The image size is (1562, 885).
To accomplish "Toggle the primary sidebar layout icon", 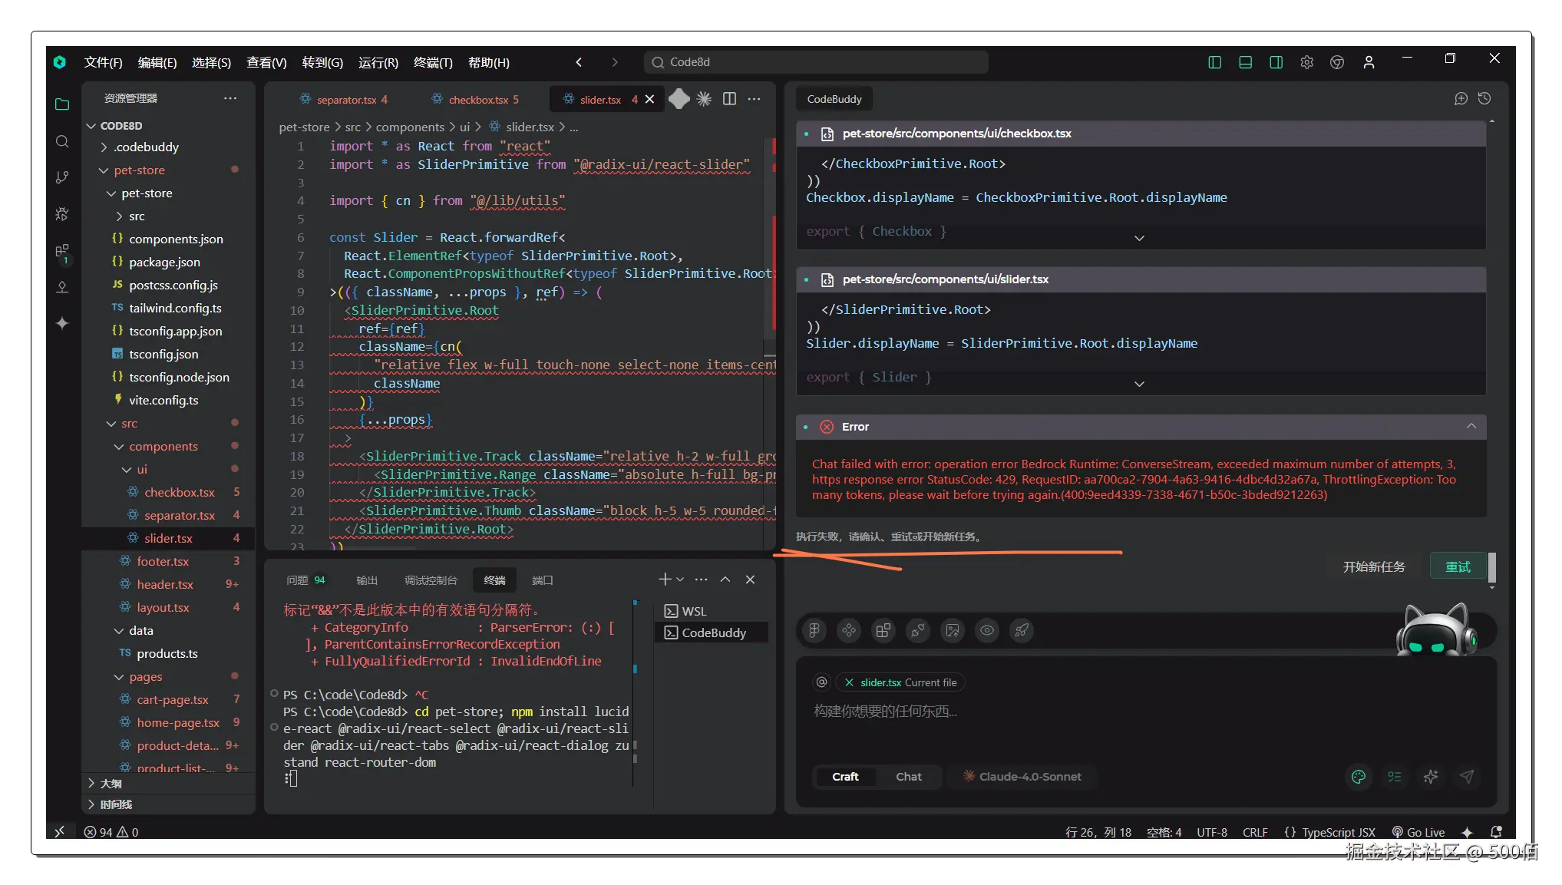I will tap(1214, 62).
